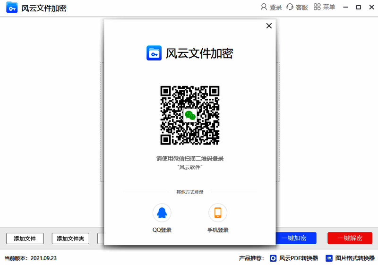The image size is (378, 265).
Task: Click the 风云PDF转换器 icon
Action: point(273,258)
